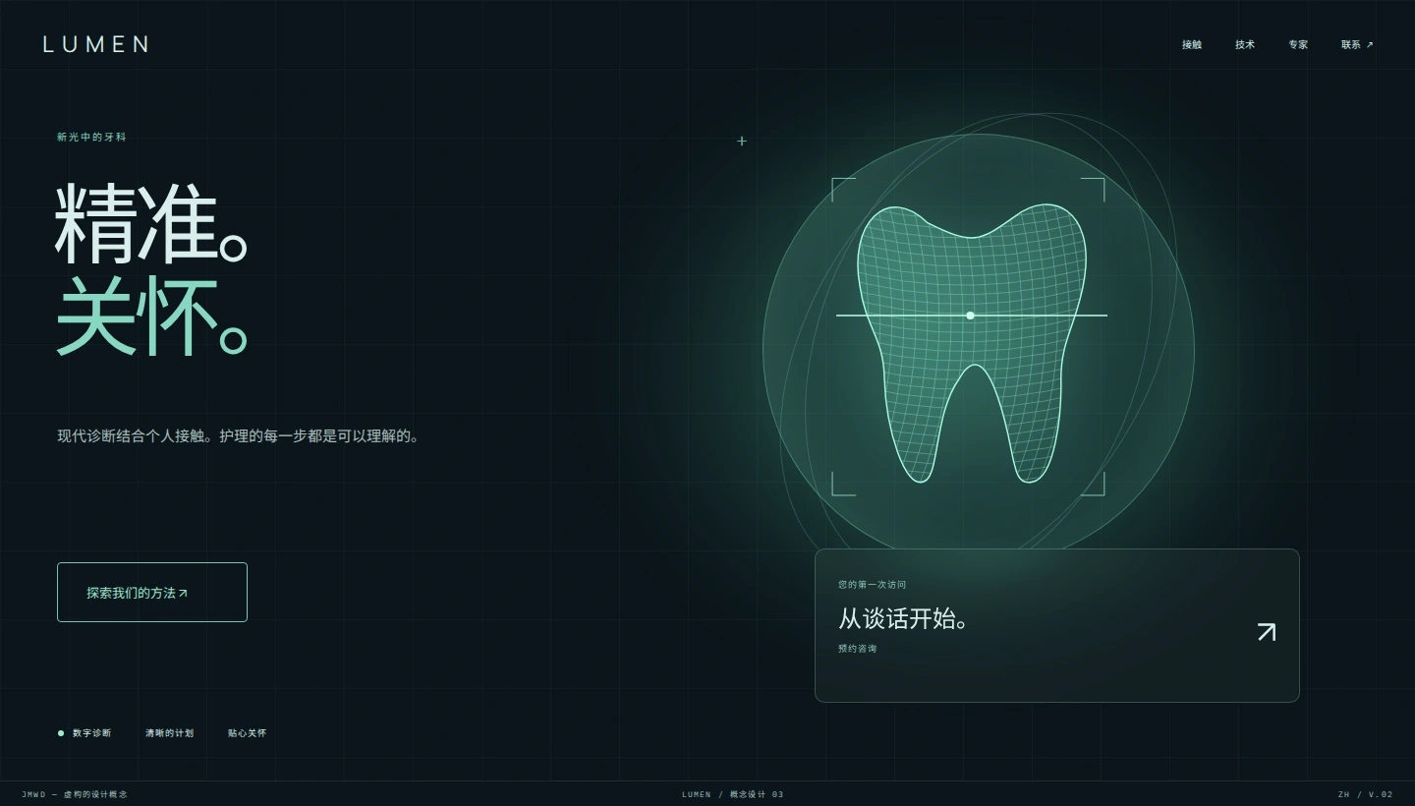This screenshot has height=806, width=1415.
Task: Select the 清晰的计划 feature label
Action: point(169,733)
